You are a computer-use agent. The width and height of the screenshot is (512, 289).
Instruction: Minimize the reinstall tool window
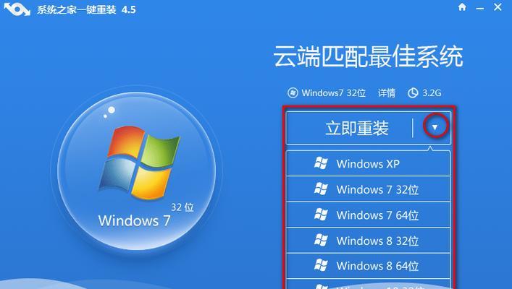coord(480,8)
